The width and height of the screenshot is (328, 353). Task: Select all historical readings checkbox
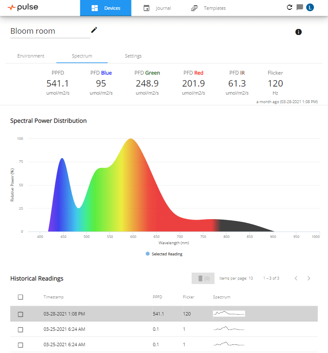pos(20,297)
